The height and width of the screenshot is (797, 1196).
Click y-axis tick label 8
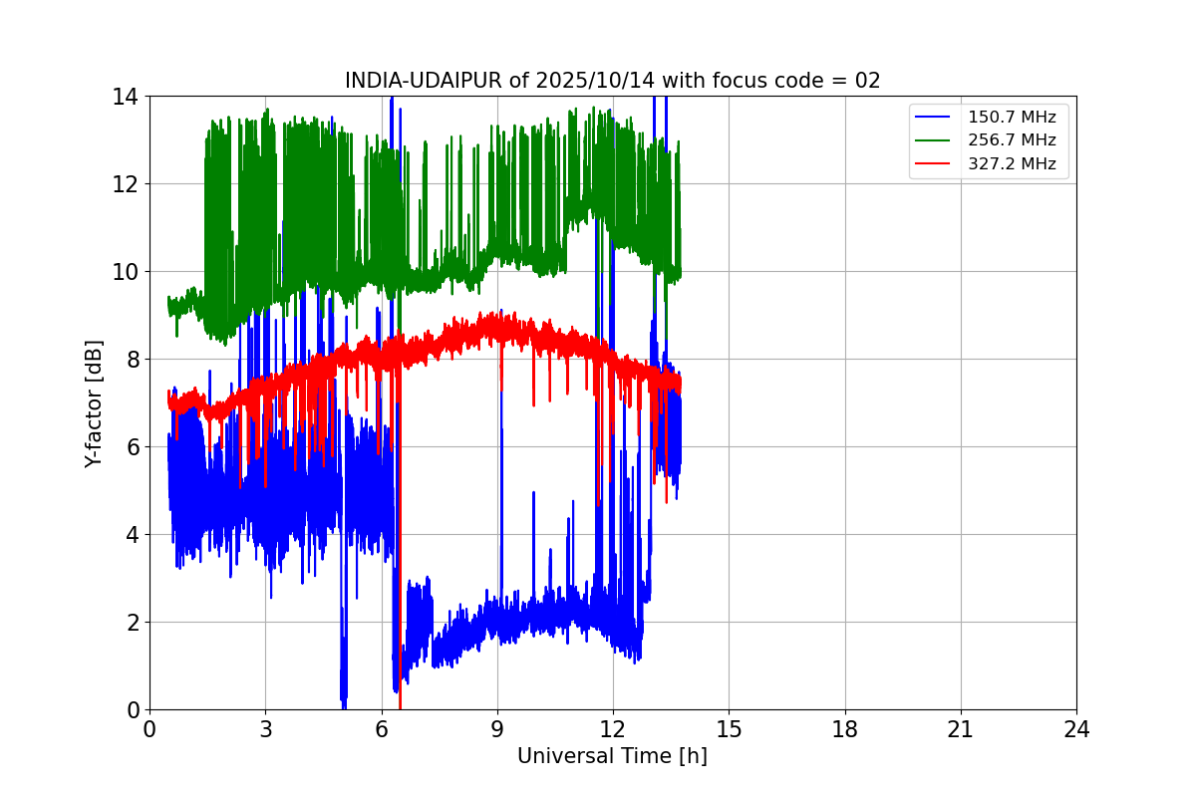(x=132, y=360)
